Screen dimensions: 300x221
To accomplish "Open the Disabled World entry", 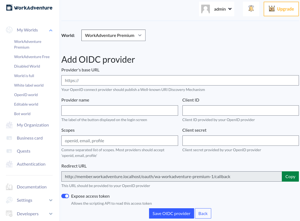I will (27, 66).
